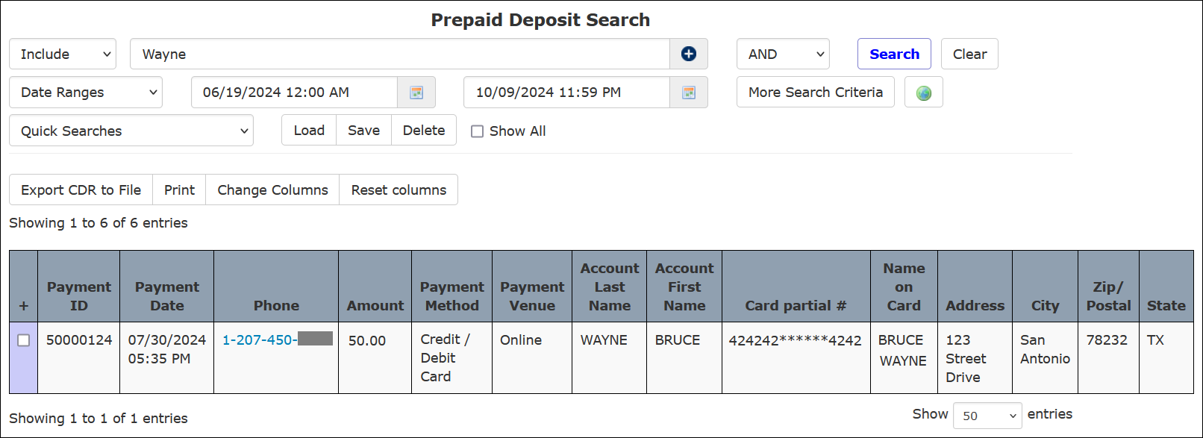Click the plus sign in the table header
The image size is (1203, 438).
24,305
